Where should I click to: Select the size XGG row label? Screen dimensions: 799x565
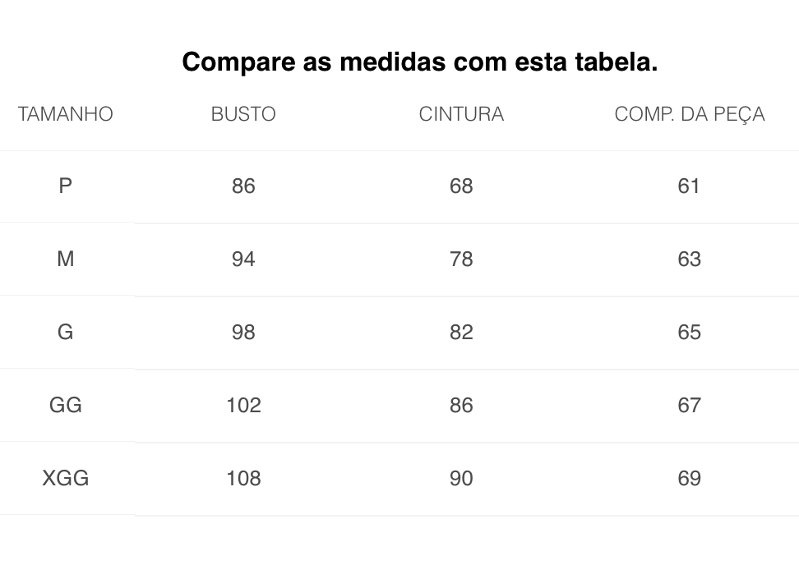pos(65,478)
